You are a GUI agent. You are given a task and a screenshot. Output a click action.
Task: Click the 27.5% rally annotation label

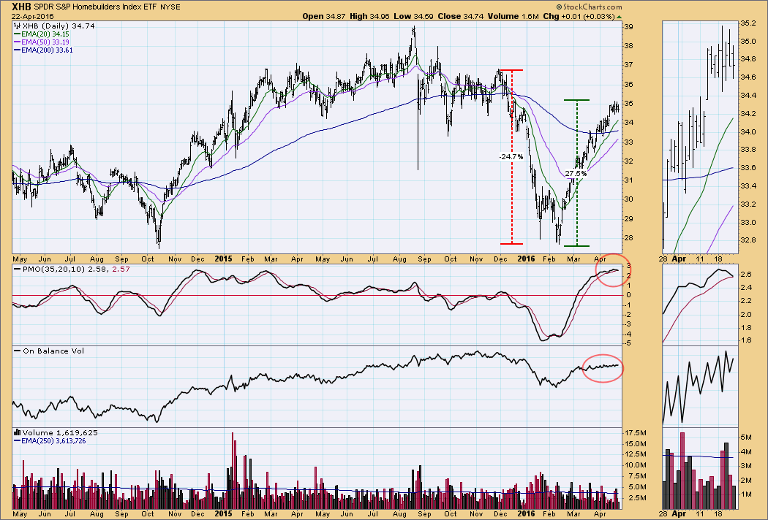tap(576, 173)
